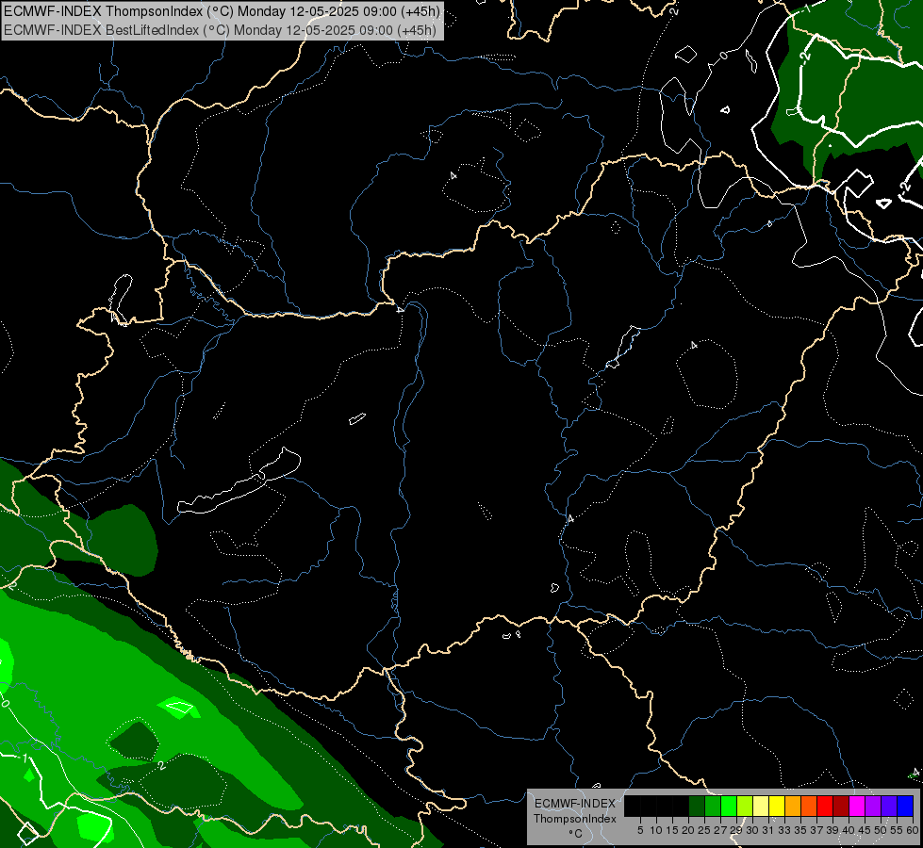This screenshot has height=848, width=923.
Task: Click the legend scale value 40
Action: point(849,830)
